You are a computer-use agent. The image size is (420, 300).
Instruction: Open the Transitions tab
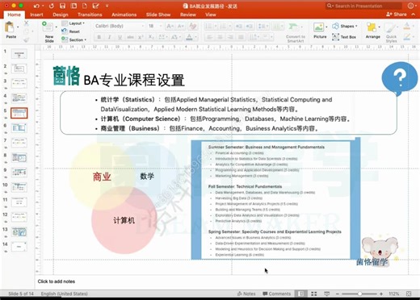(x=90, y=15)
